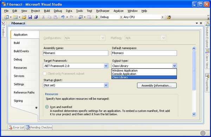Image resolution: width=211 pixels, height=137 pixels.
Task: Open the Solution Explorer side tab
Action: coord(207,35)
